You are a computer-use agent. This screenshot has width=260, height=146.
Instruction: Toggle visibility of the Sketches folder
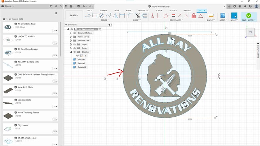coord(75,52)
